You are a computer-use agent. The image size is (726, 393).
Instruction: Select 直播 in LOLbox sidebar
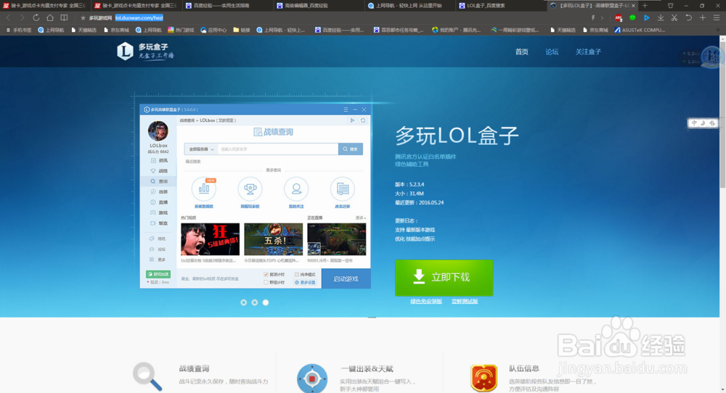[x=158, y=202]
